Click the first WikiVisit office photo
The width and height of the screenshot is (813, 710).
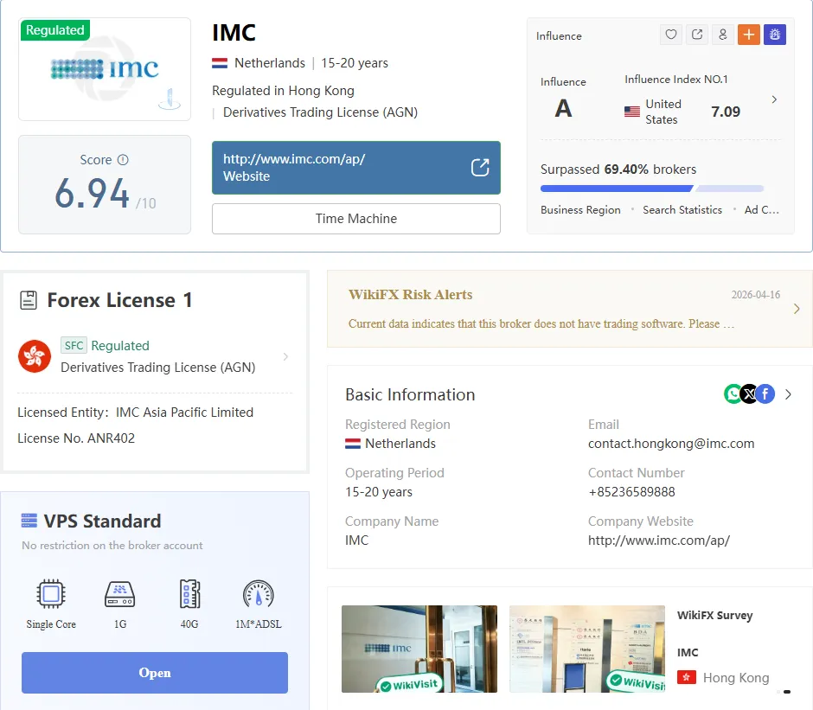point(419,649)
